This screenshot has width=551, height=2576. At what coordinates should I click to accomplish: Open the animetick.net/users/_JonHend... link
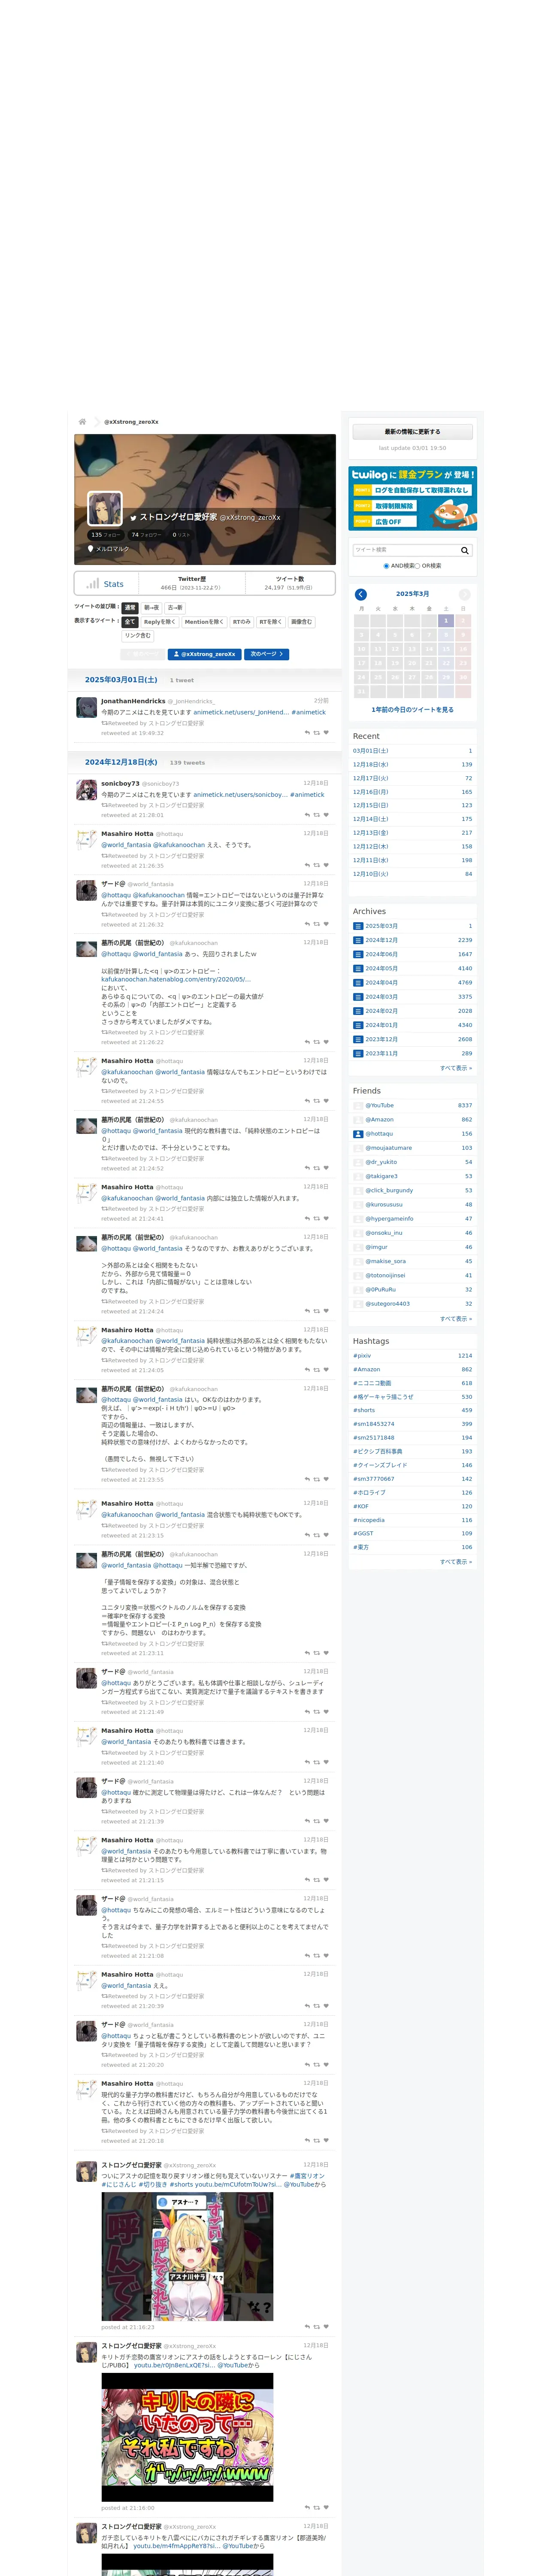click(241, 713)
